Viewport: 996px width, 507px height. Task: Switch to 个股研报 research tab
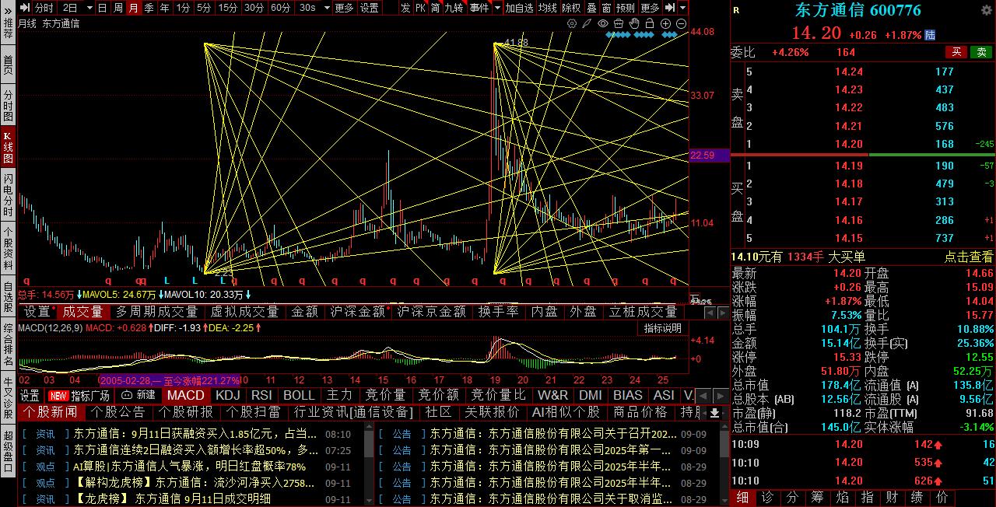pos(185,411)
